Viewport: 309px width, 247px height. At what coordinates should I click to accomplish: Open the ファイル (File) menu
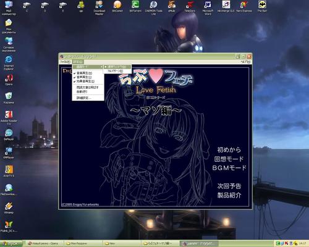click(x=65, y=62)
